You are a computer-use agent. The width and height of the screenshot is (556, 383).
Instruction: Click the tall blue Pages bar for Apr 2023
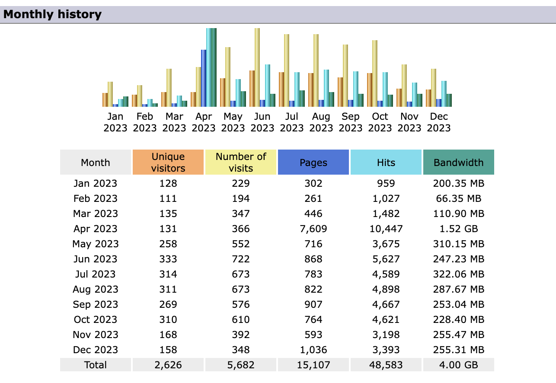click(x=204, y=78)
